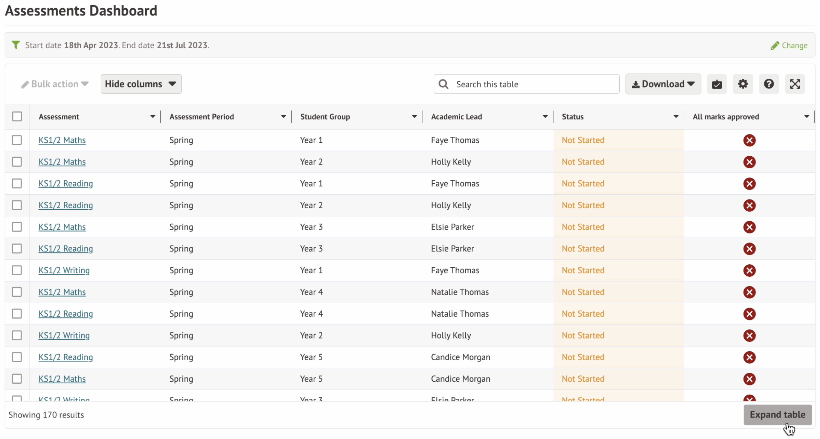The height and width of the screenshot is (439, 820).
Task: Expand the Download dropdown
Action: pos(663,84)
